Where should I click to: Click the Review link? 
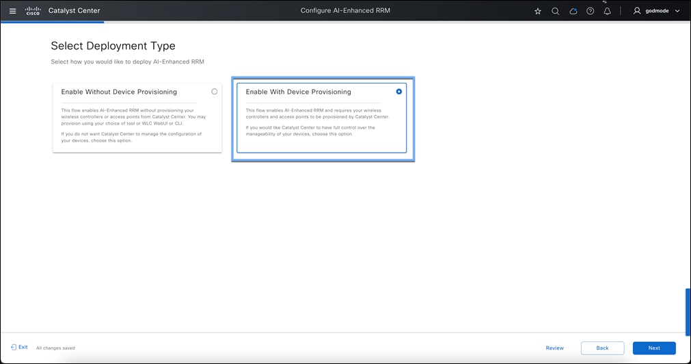pos(554,348)
